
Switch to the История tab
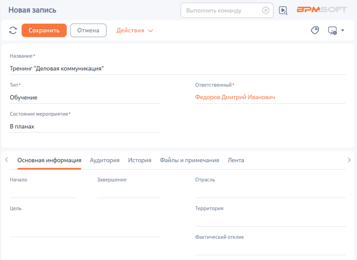tap(139, 160)
